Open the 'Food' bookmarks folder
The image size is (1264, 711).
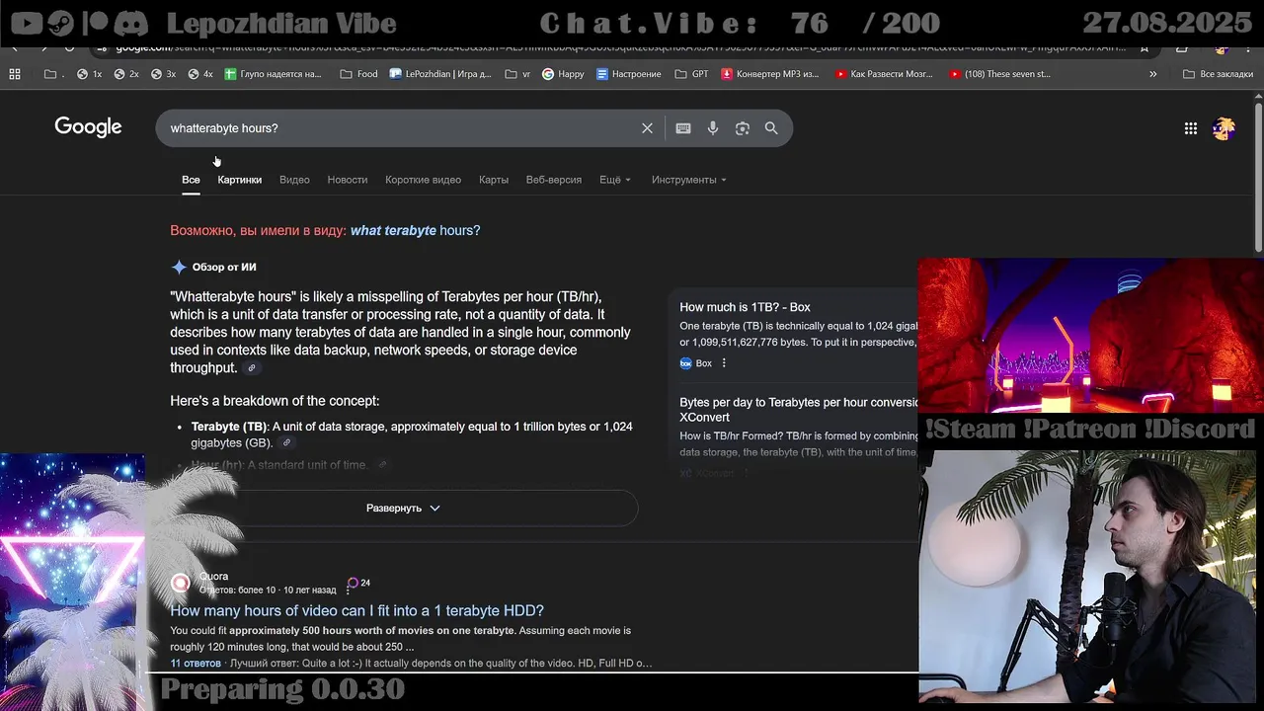(x=358, y=74)
